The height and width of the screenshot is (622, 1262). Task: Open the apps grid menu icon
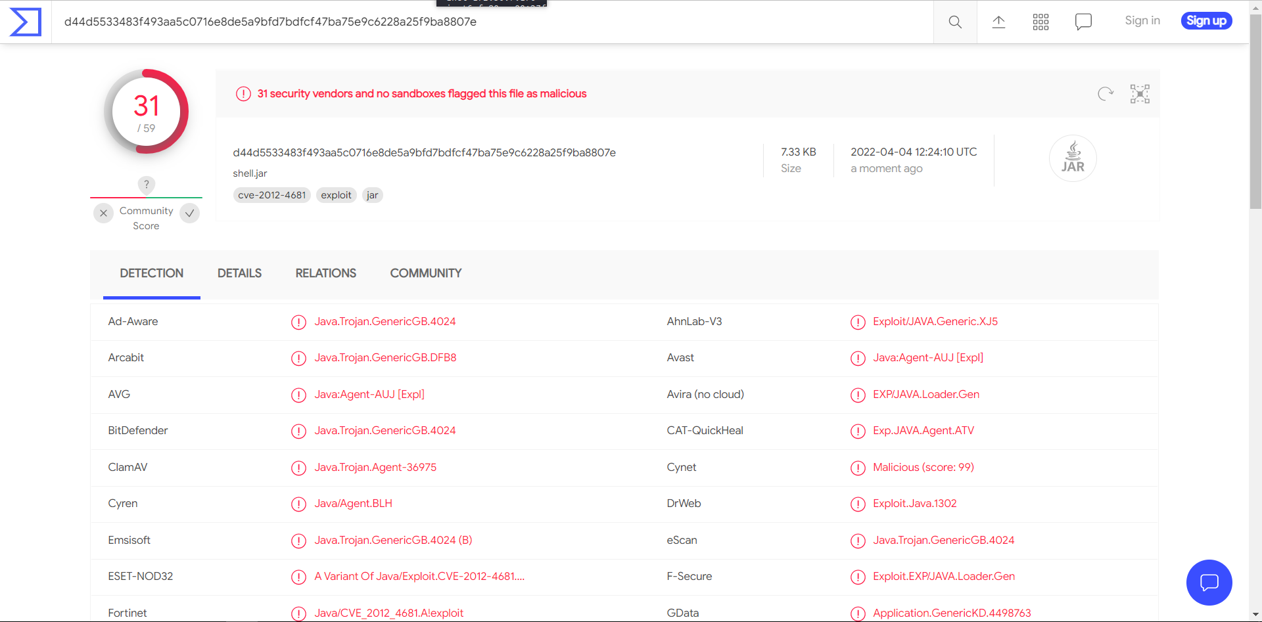(1040, 22)
